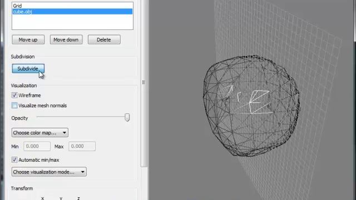This screenshot has height=200, width=356.
Task: Click the Move down button
Action: point(66,39)
